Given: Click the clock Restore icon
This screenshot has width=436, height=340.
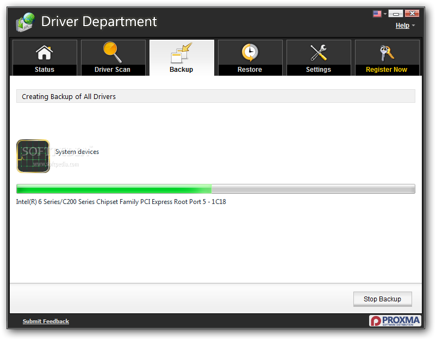Looking at the screenshot, I should point(250,52).
